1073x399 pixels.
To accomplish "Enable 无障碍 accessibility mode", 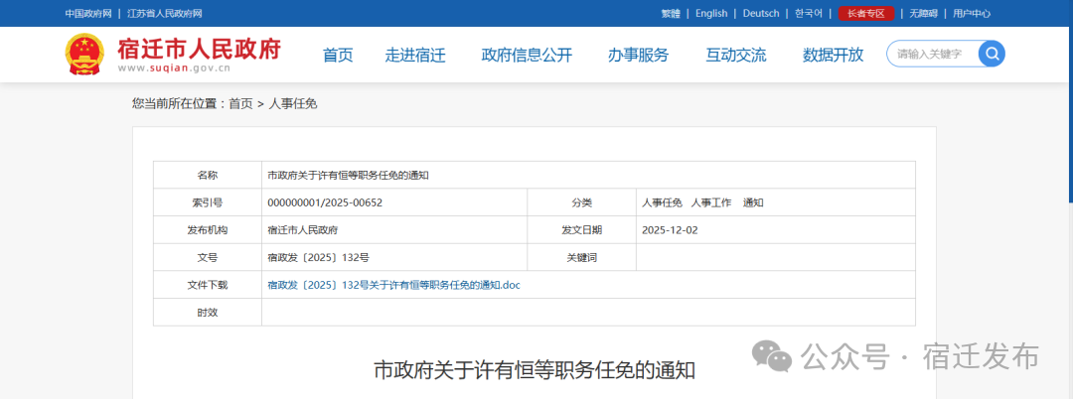I will click(924, 13).
